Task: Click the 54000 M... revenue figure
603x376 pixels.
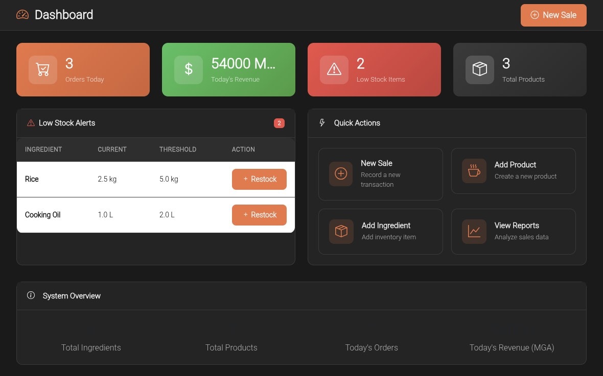Action: (243, 64)
